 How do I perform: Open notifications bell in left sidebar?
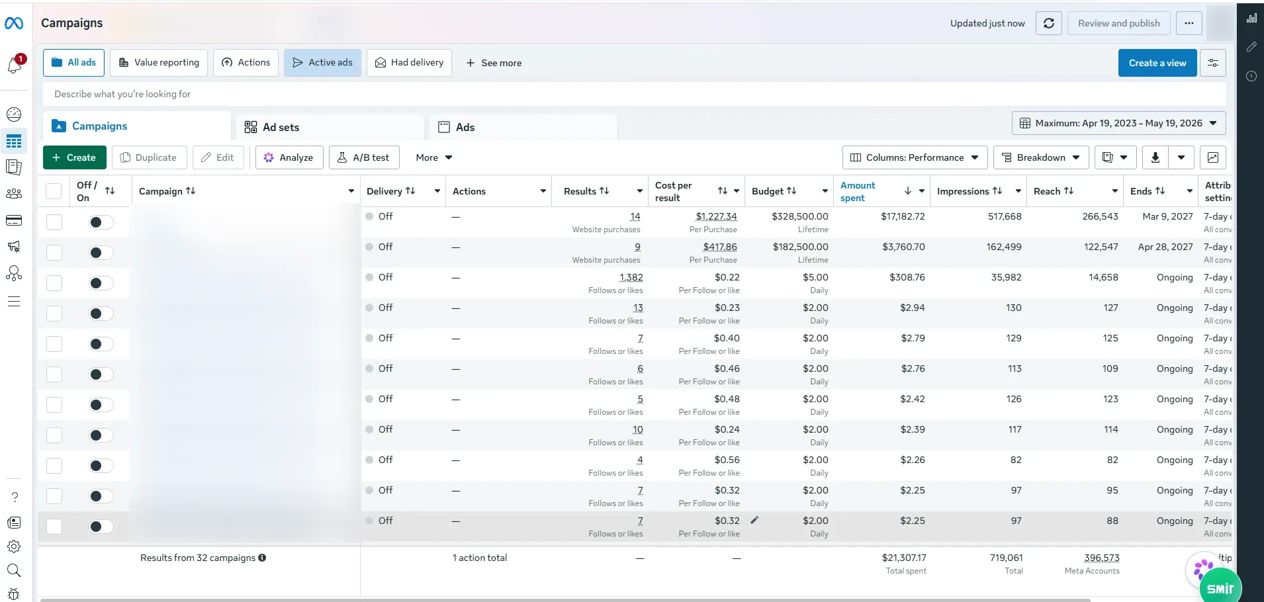click(x=15, y=65)
